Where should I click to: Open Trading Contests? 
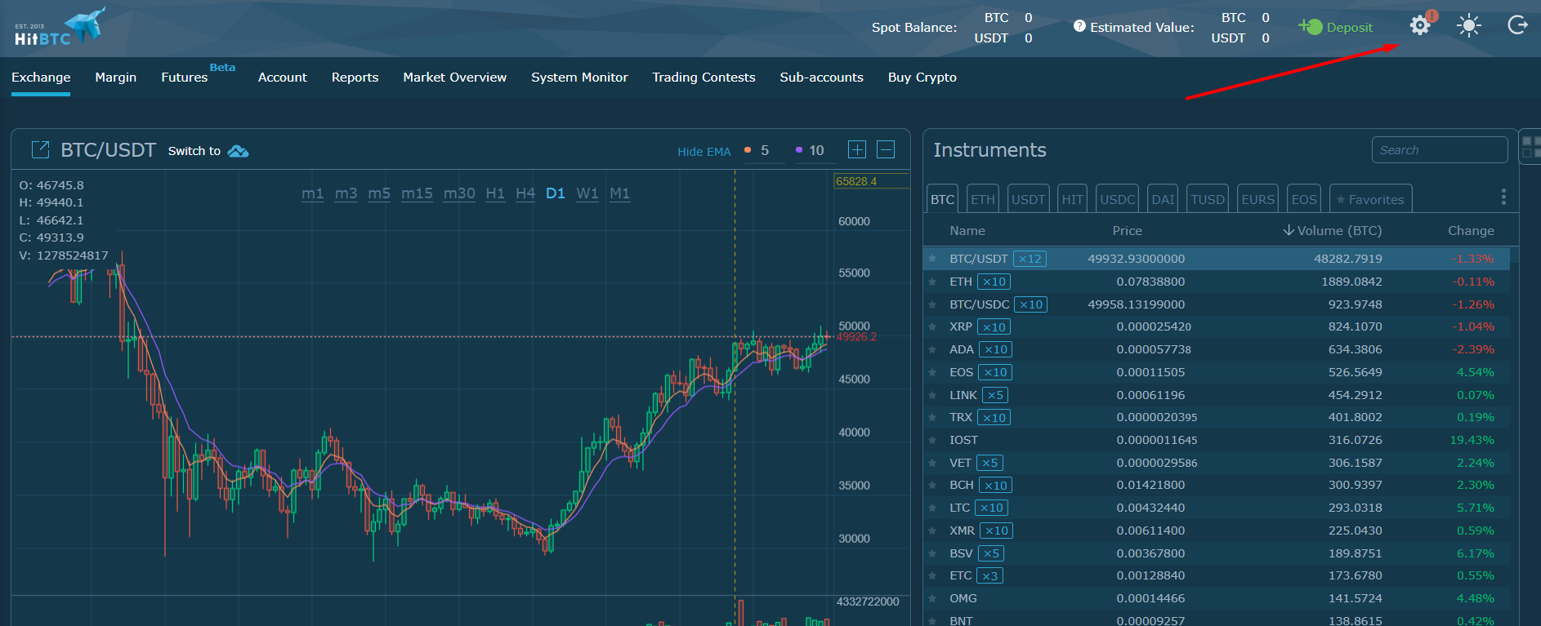coord(703,77)
